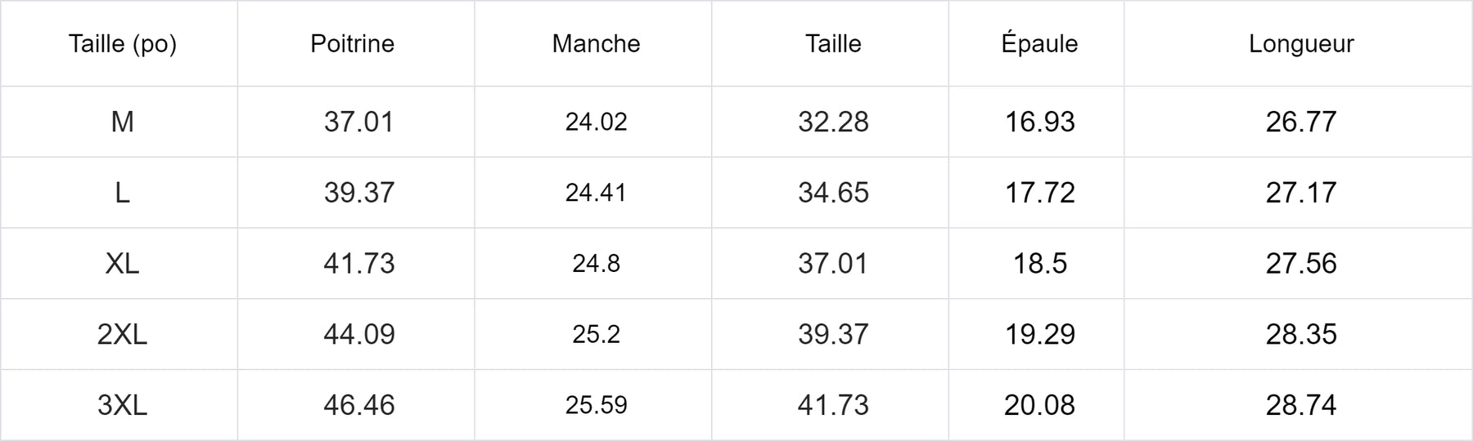Screen dimensions: 1473x441
Task: Select the 44.09 chest value for 2XL
Action: [x=359, y=334]
